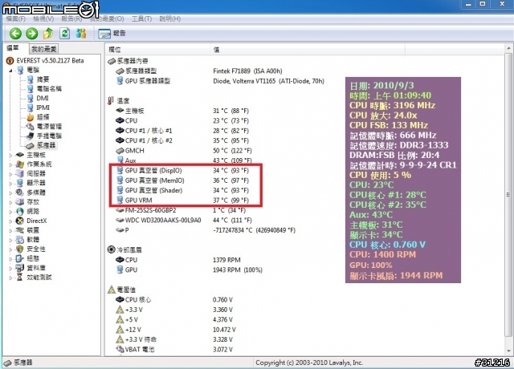Image resolution: width=514 pixels, height=369 pixels.
Task: Select the 摘要 tree item
Action: click(x=43, y=79)
